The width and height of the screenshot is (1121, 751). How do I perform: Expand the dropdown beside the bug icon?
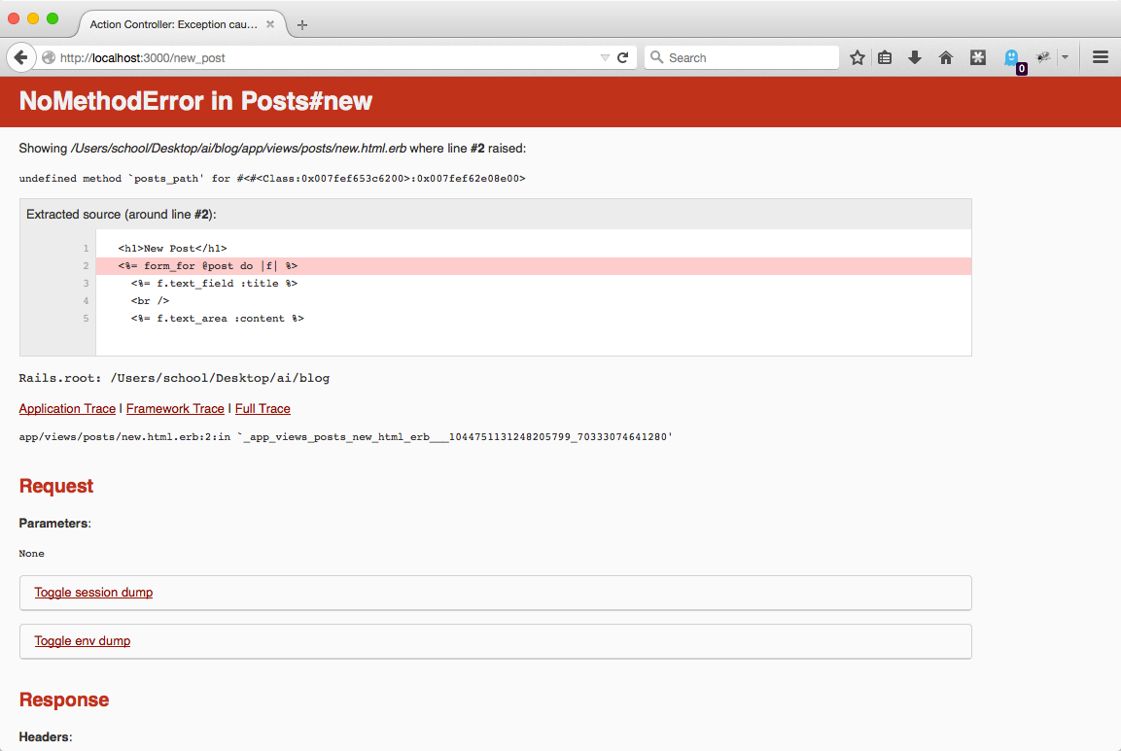click(x=1065, y=57)
